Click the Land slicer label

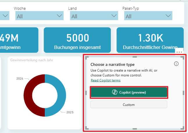point(72,8)
